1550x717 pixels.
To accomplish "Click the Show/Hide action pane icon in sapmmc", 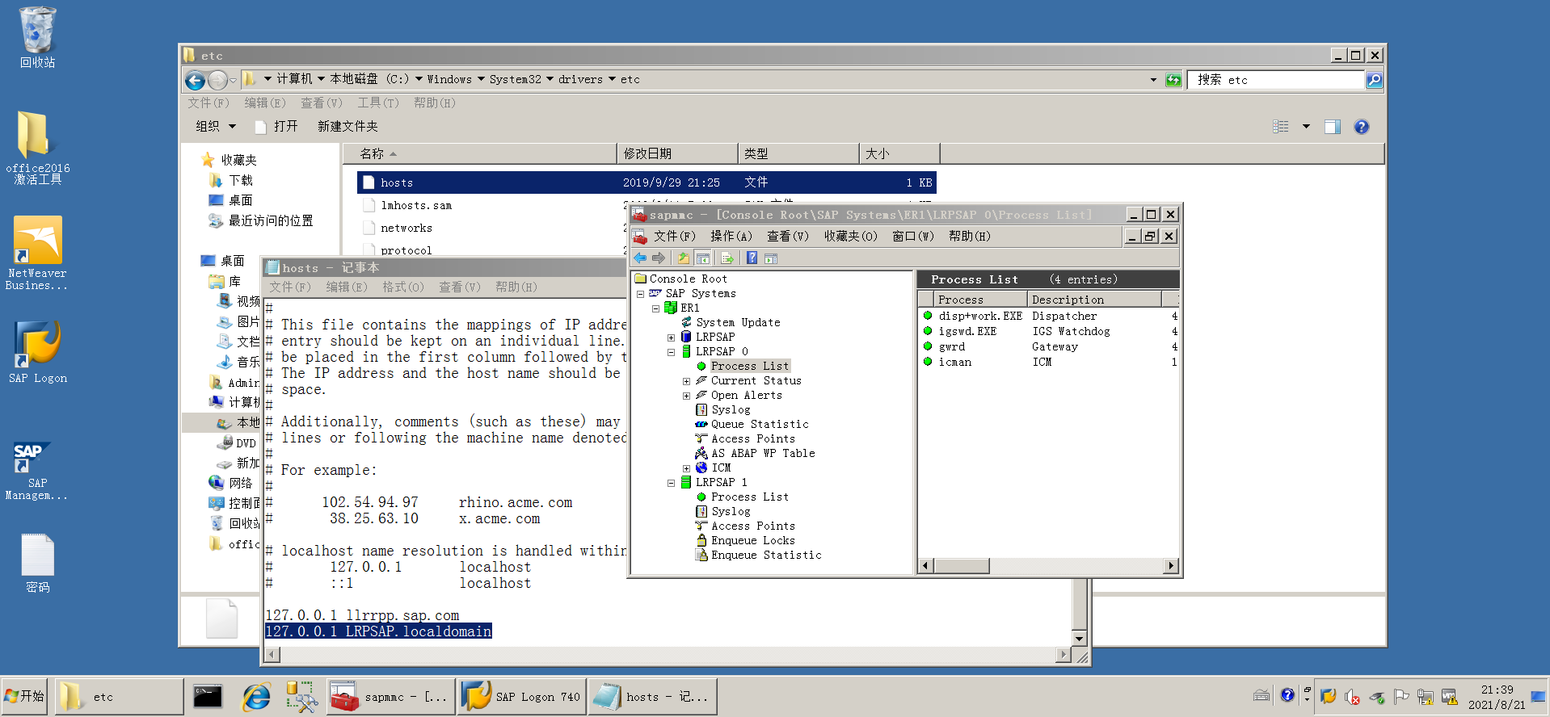I will 771,258.
